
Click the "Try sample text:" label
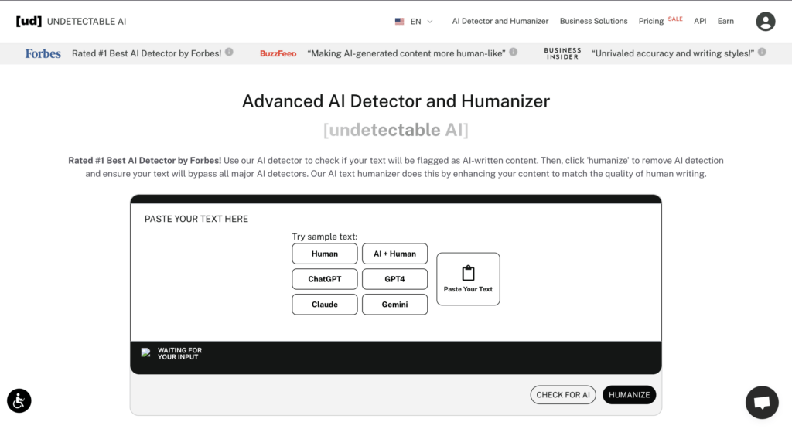324,237
